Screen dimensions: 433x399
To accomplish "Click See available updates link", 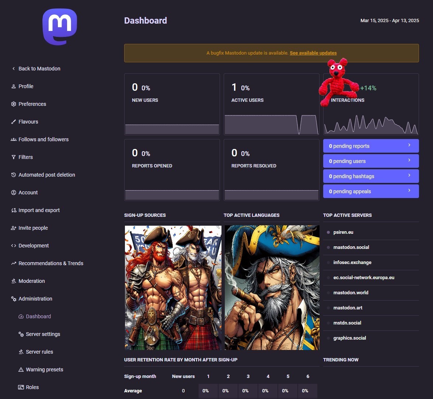I will 313,53.
